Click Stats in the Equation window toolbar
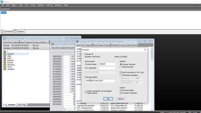The height and width of the screenshot is (113, 201). pyautogui.click(x=129, y=45)
